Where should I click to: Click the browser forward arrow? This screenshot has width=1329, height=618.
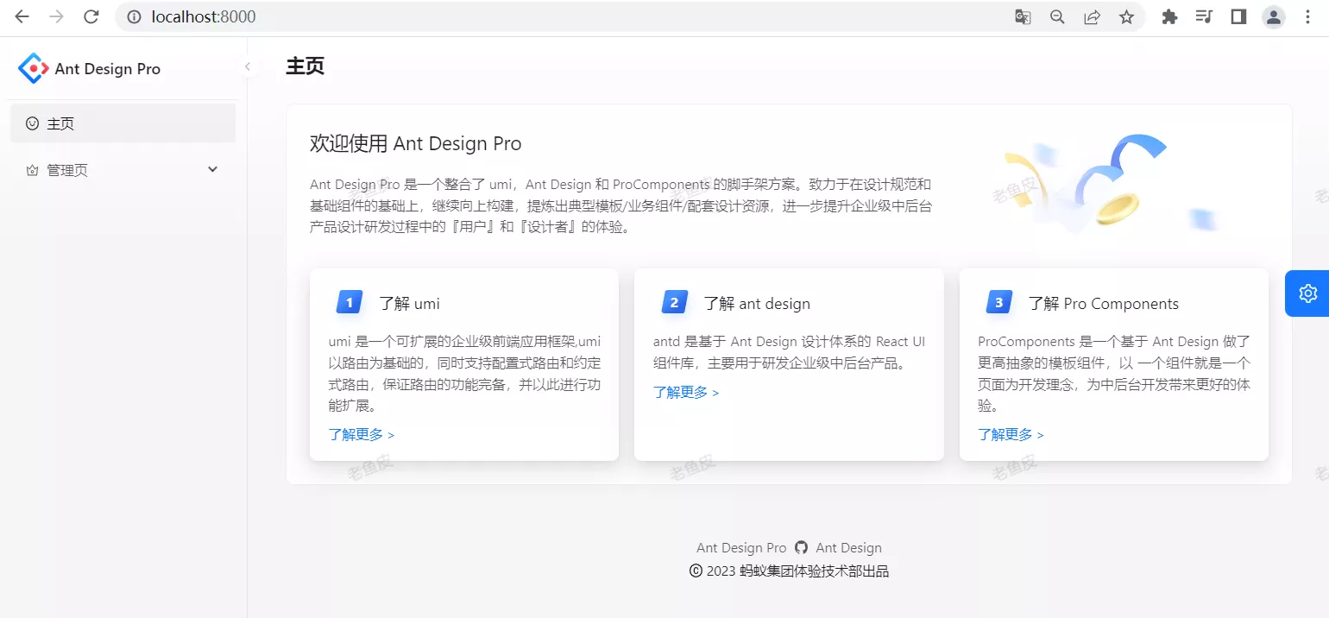coord(56,16)
